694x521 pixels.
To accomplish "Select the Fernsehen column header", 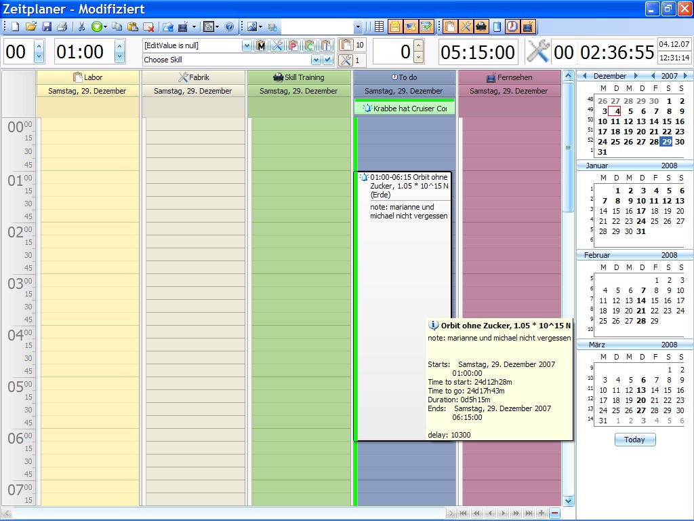I will coord(510,77).
